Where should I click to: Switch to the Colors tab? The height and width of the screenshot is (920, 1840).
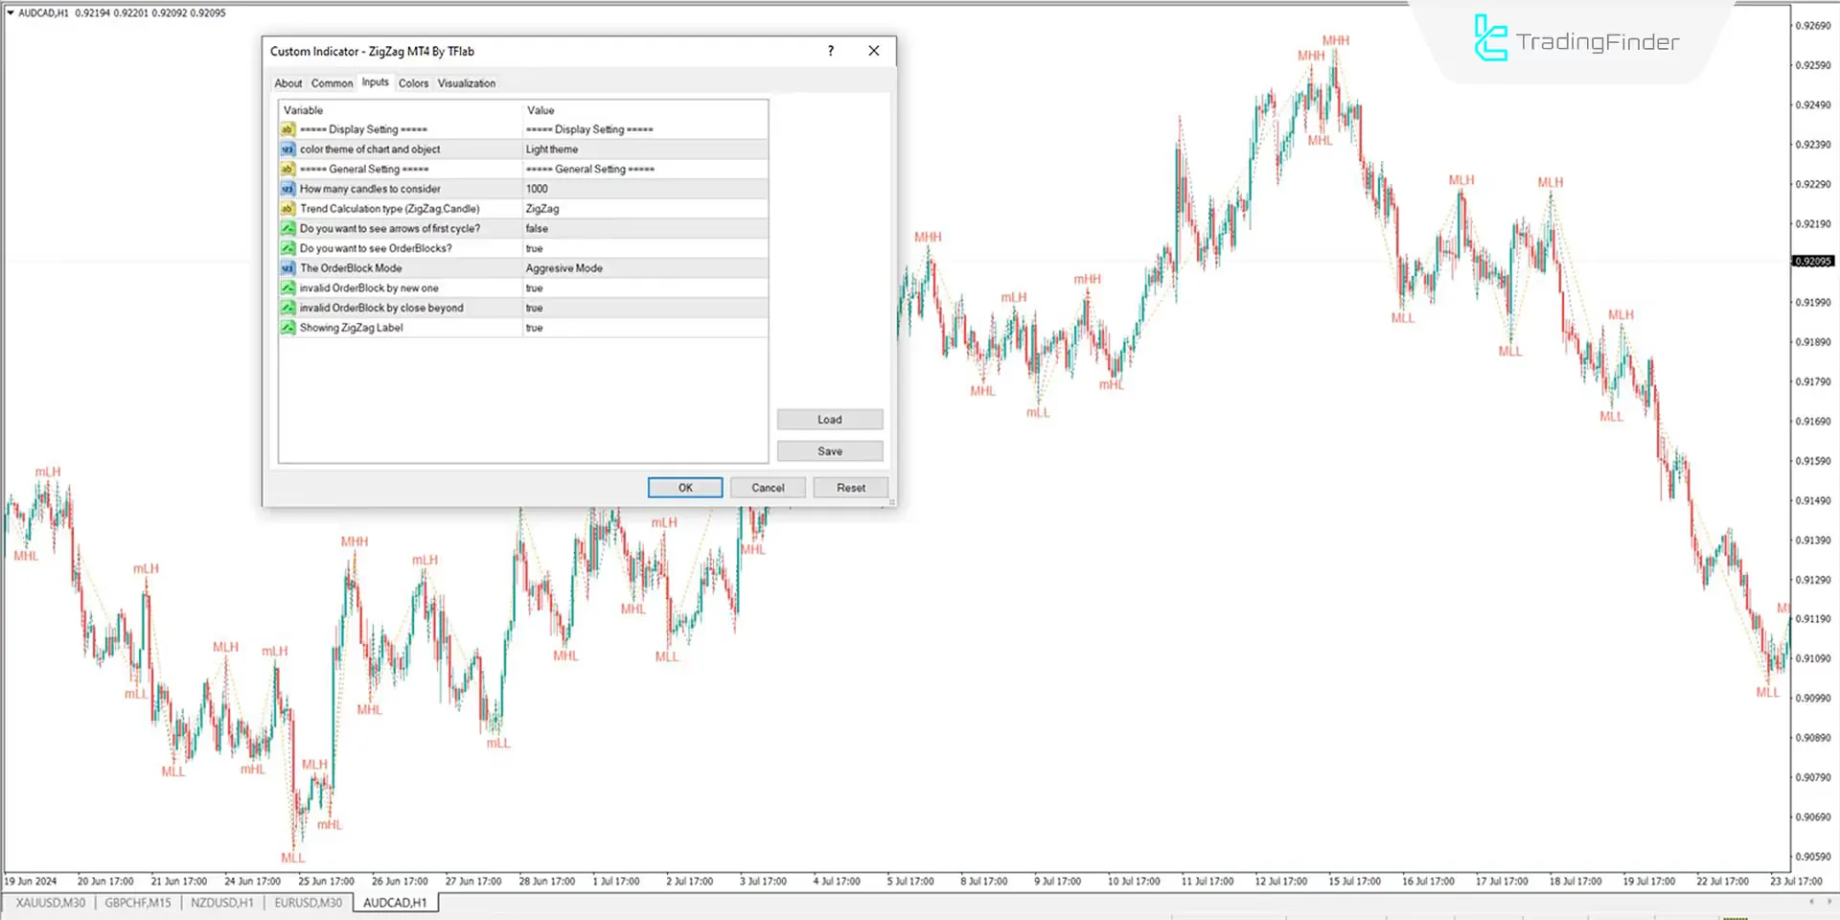coord(414,82)
